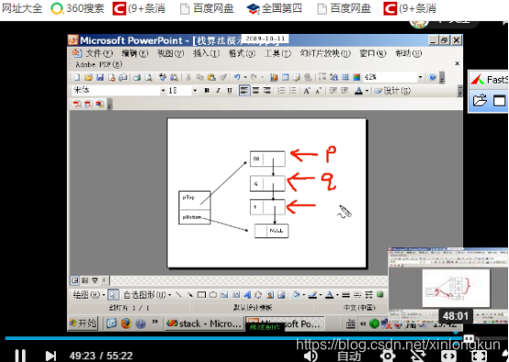Open the 格式 menu

tap(242, 53)
